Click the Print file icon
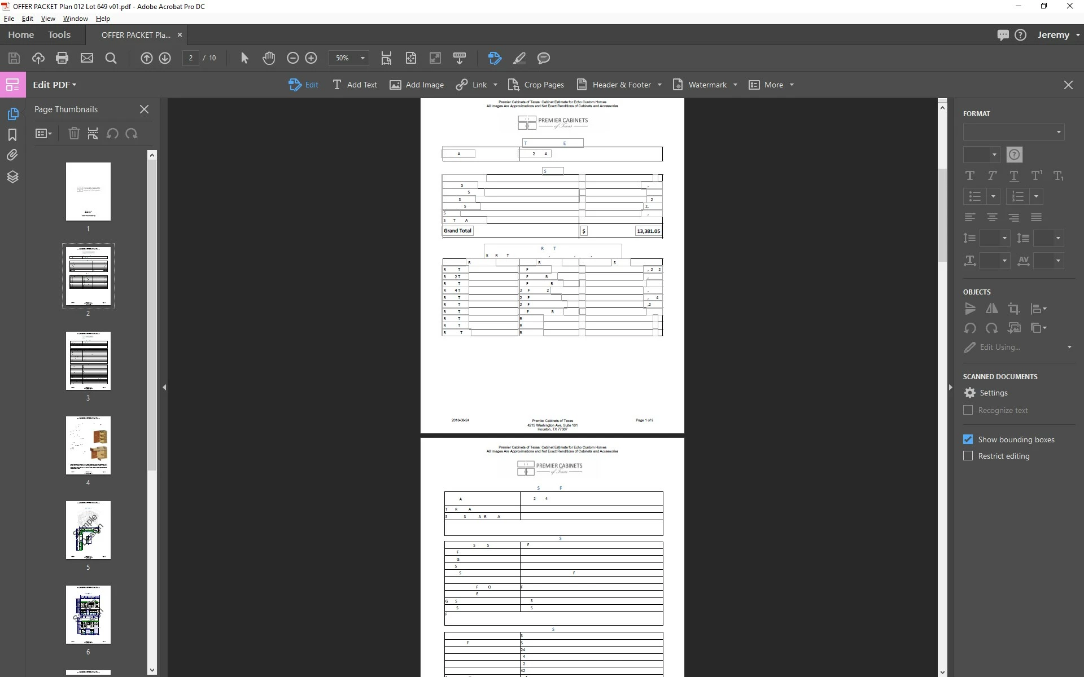 [x=62, y=58]
